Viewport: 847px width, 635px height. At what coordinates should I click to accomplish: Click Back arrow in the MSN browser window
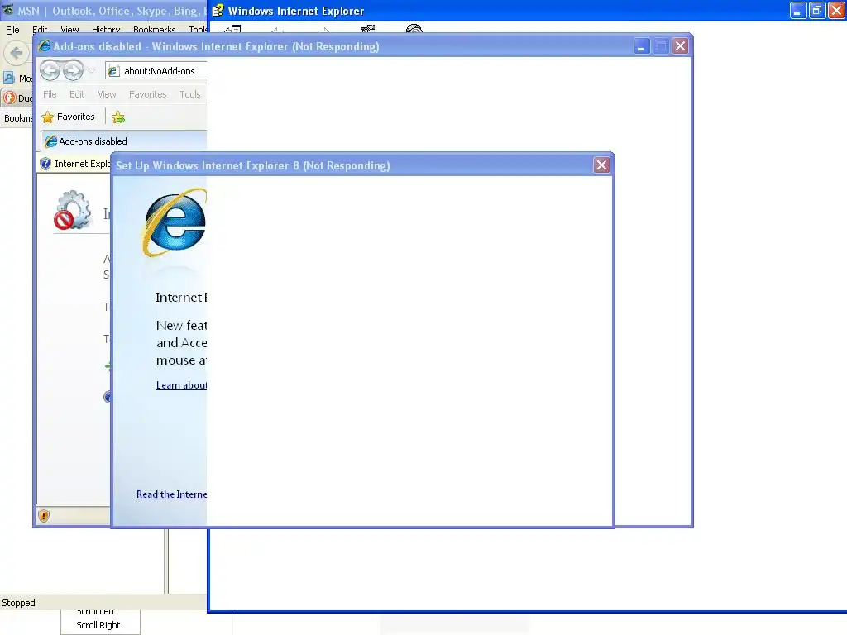(17, 53)
